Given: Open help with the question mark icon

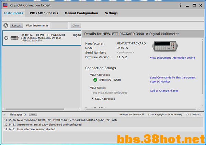Looking at the screenshot, I should [x=180, y=5].
